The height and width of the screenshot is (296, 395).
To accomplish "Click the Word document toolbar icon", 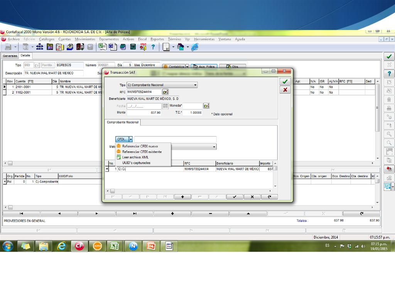I will click(x=113, y=47).
